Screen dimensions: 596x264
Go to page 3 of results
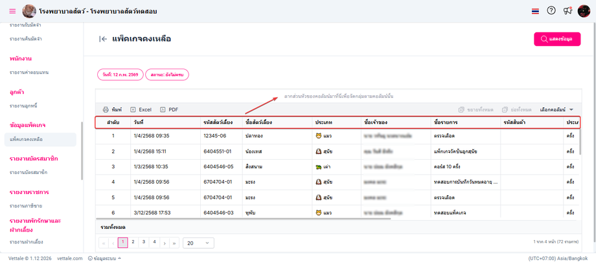(144, 241)
